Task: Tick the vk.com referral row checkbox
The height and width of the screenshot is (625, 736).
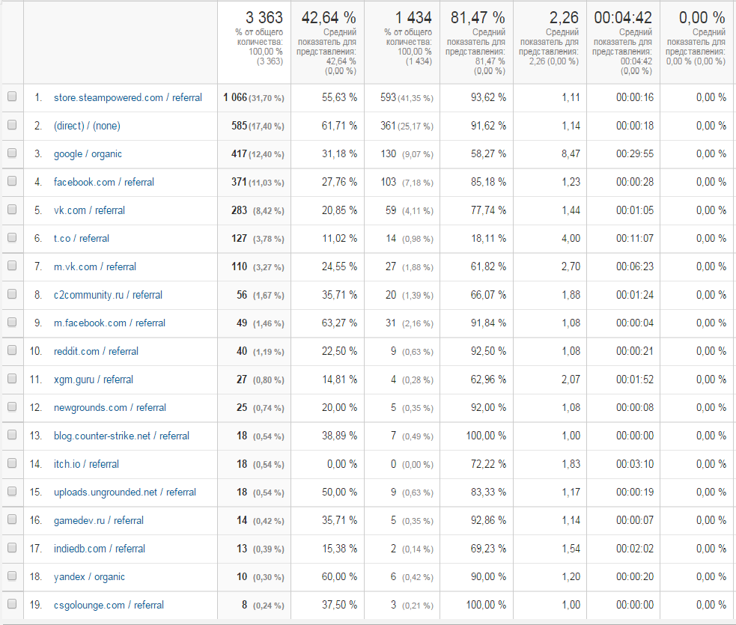Action: (x=12, y=210)
